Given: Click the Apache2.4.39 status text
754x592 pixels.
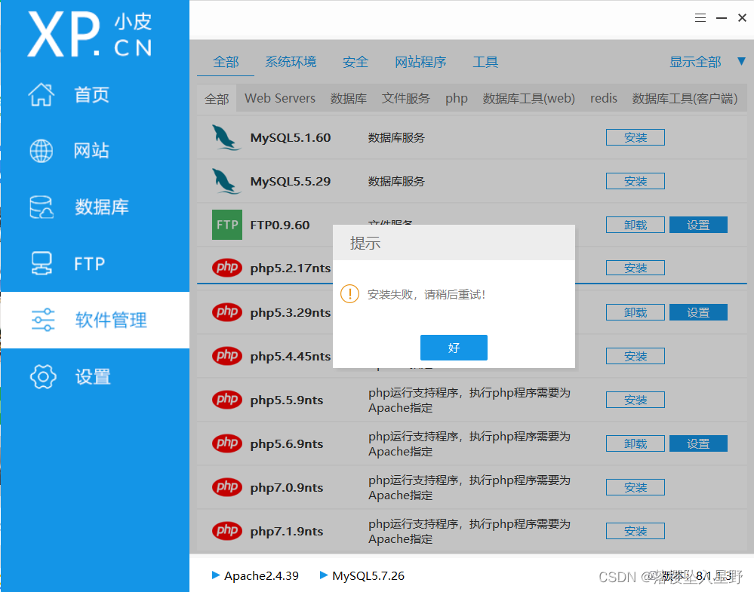Looking at the screenshot, I should coord(261,575).
